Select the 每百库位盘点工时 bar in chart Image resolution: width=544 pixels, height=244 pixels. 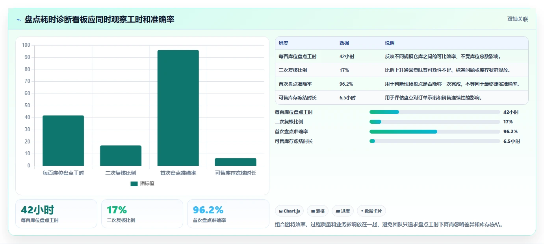[63, 141]
